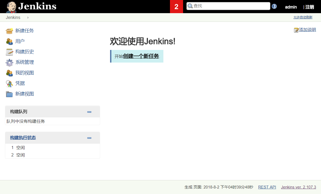Click the 系统管理 gear icon
321x194 pixels.
[x=9, y=62]
